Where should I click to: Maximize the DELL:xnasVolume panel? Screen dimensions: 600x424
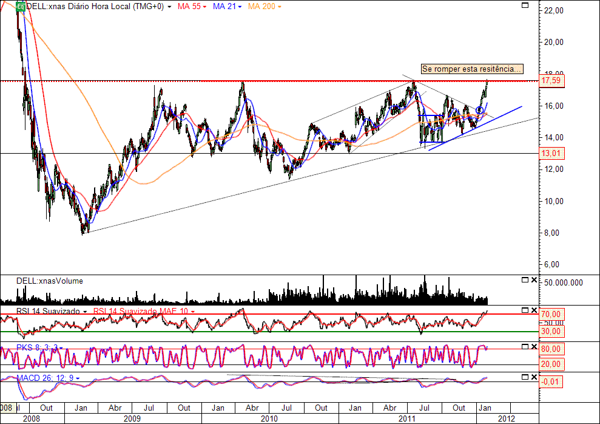[525, 280]
